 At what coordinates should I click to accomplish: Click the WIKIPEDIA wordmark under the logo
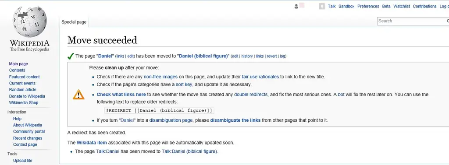tap(29, 43)
